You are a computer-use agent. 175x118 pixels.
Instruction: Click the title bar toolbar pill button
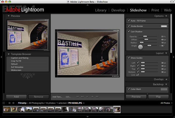point(172,2)
